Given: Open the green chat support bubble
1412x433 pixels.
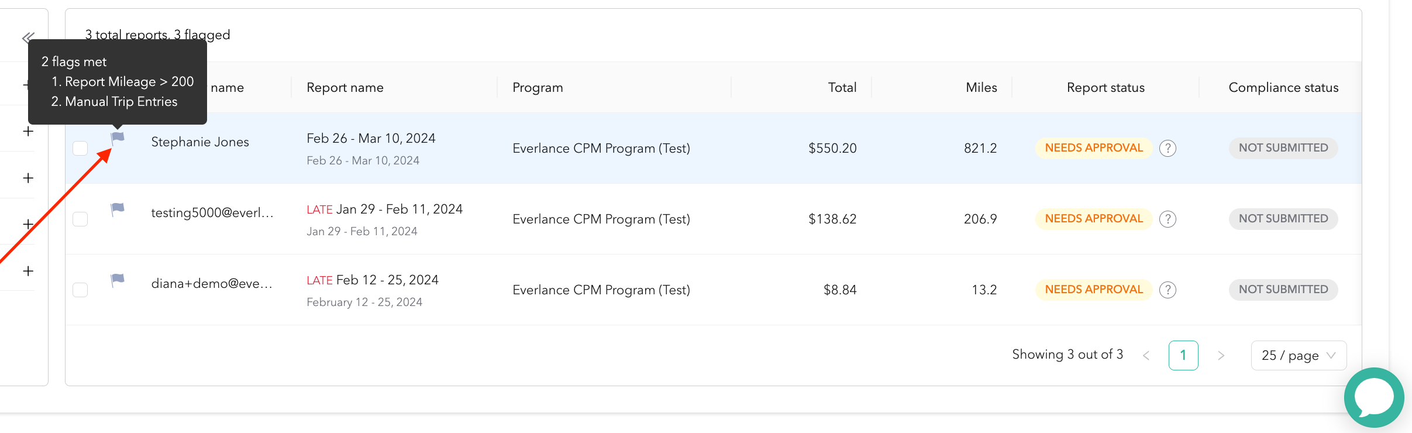Looking at the screenshot, I should [1374, 398].
